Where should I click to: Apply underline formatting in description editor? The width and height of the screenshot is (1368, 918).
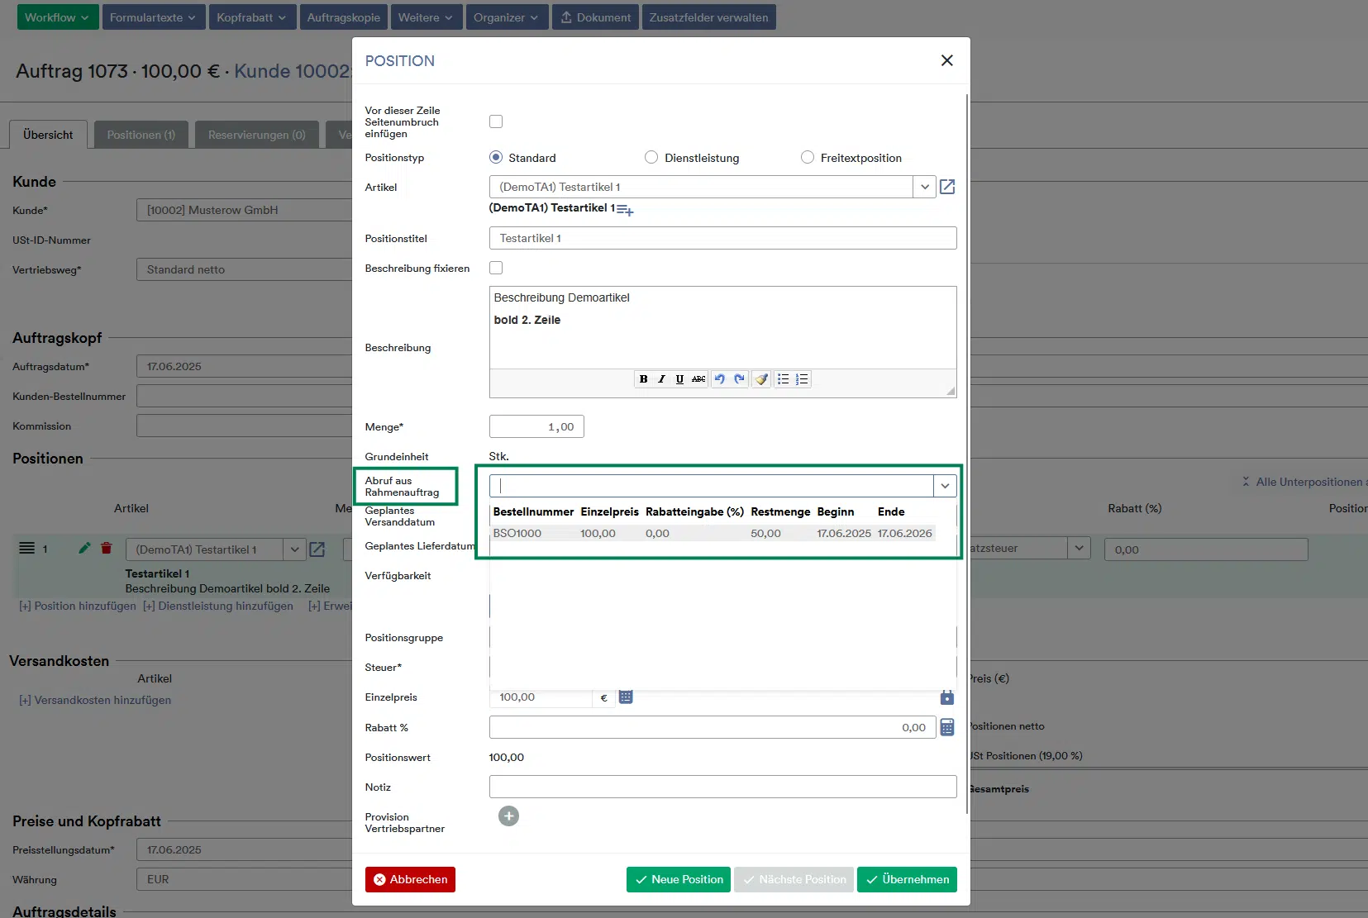click(679, 379)
